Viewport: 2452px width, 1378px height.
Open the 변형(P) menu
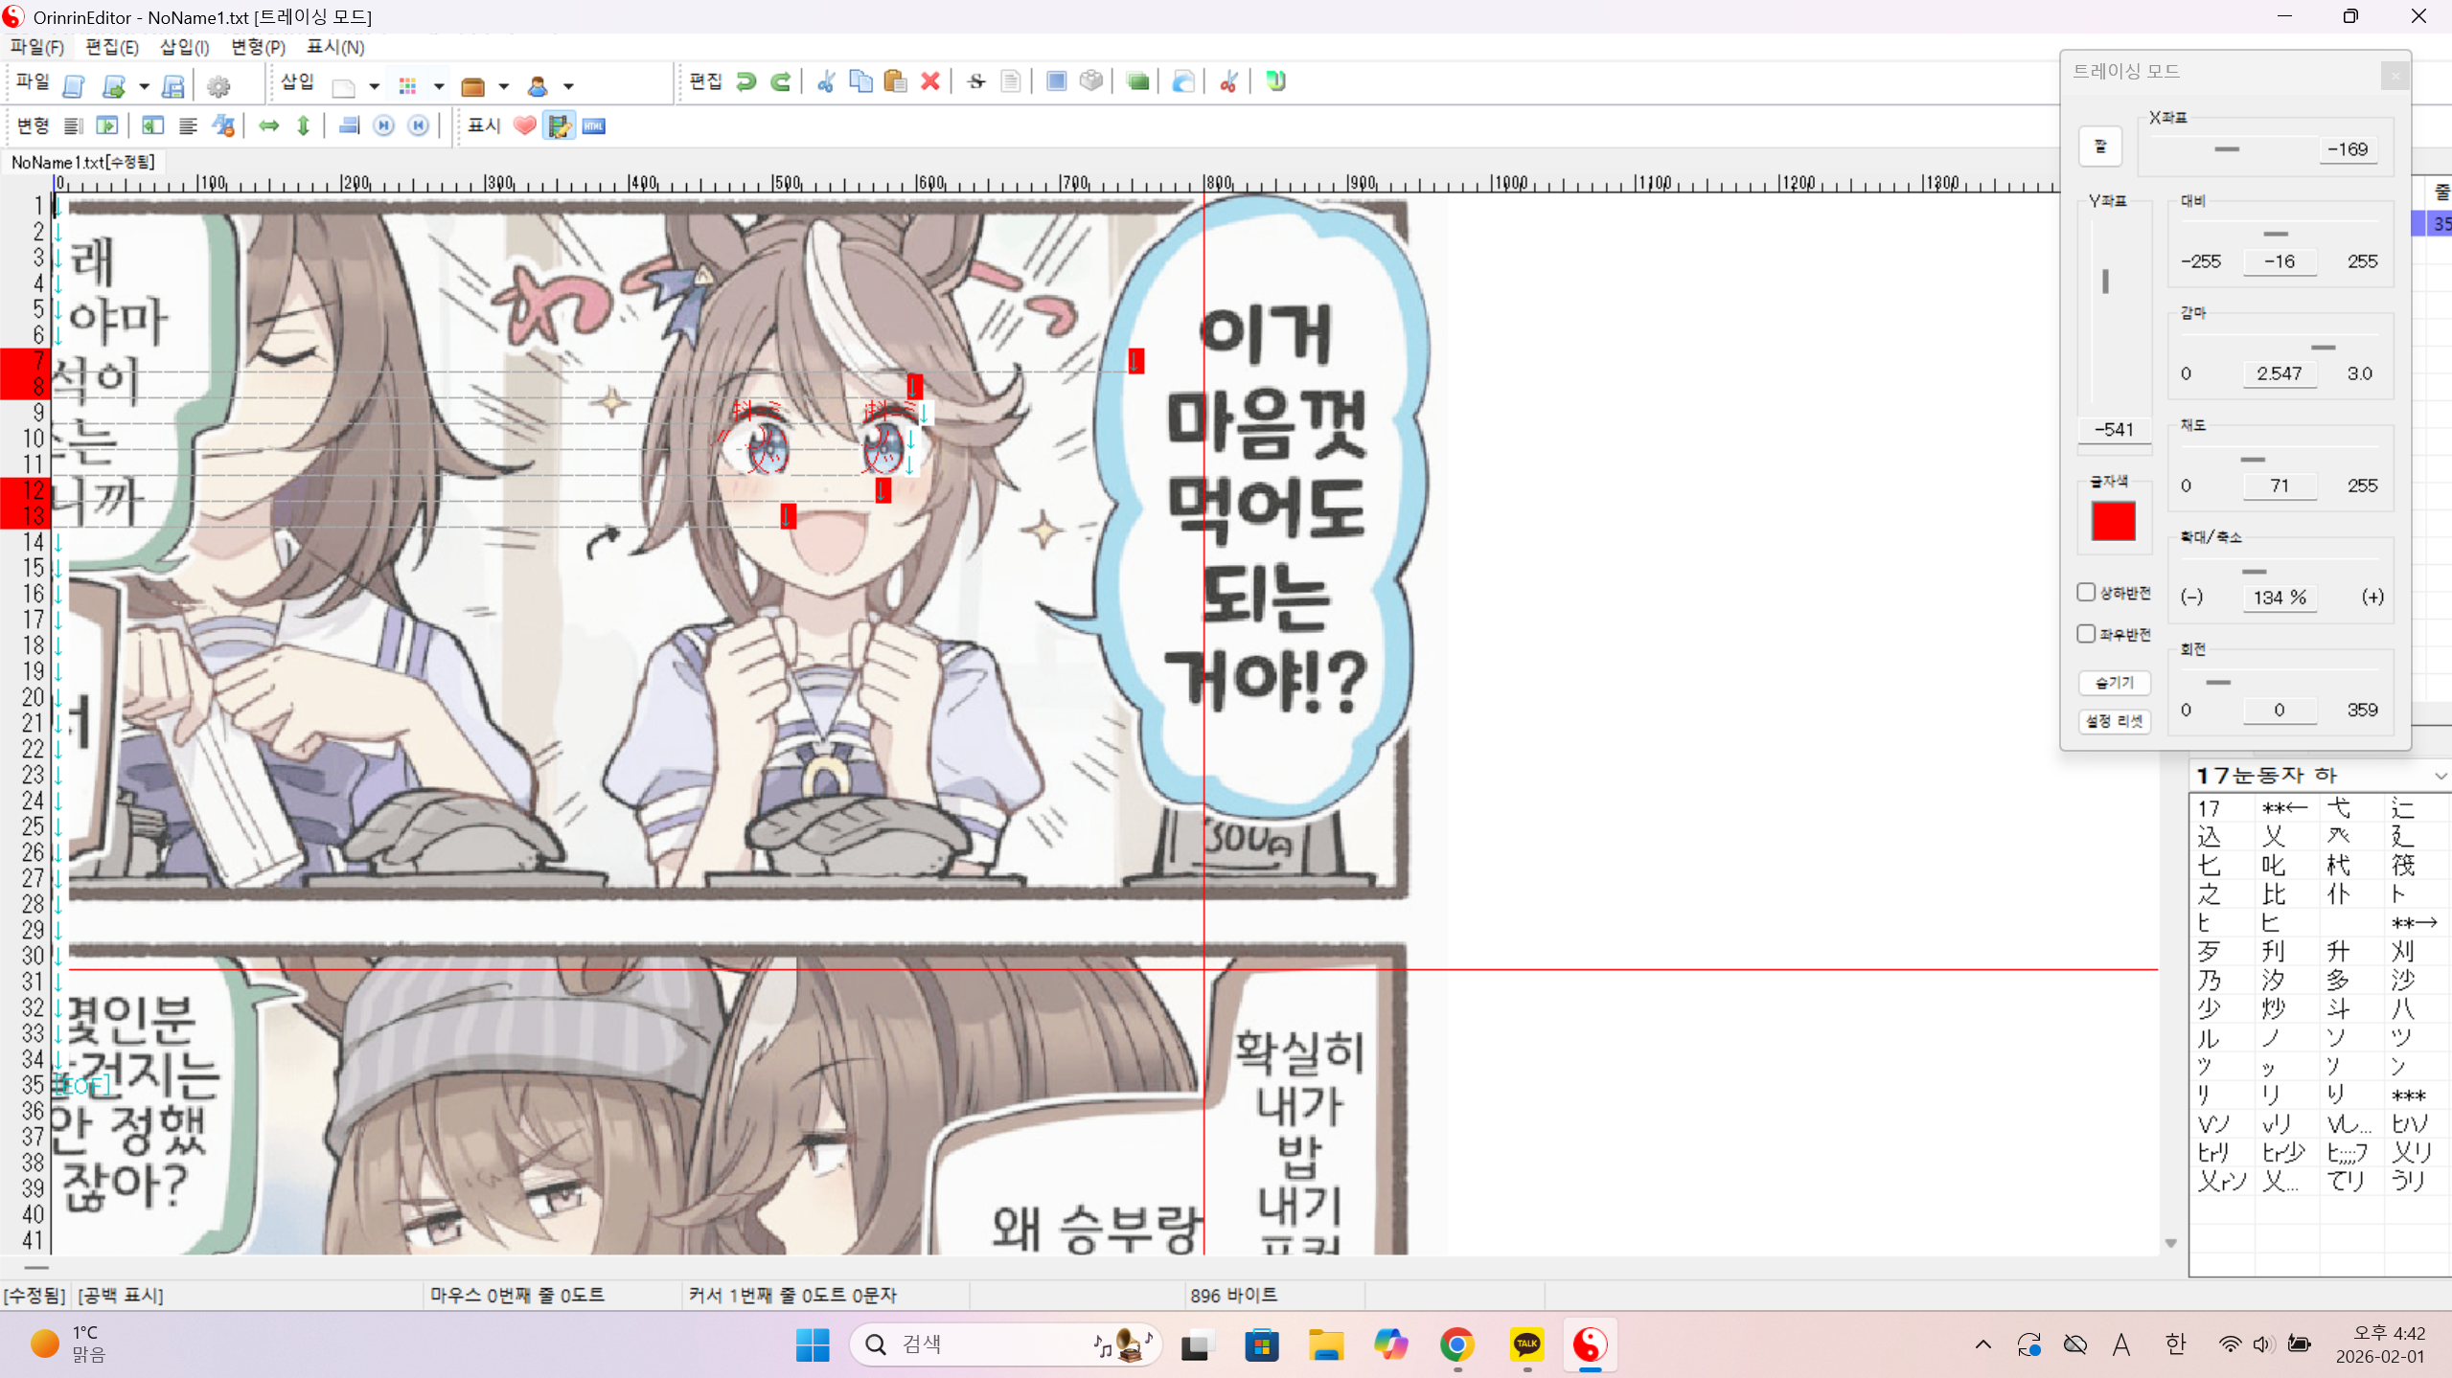point(258,47)
